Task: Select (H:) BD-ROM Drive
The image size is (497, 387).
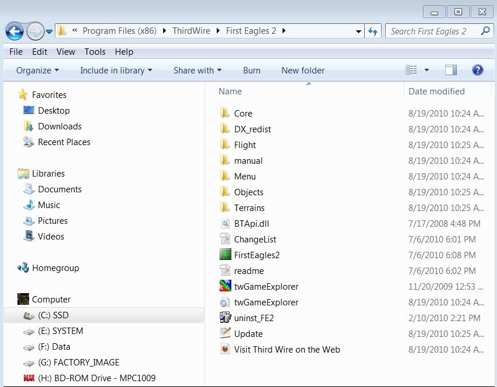Action: coord(97,378)
